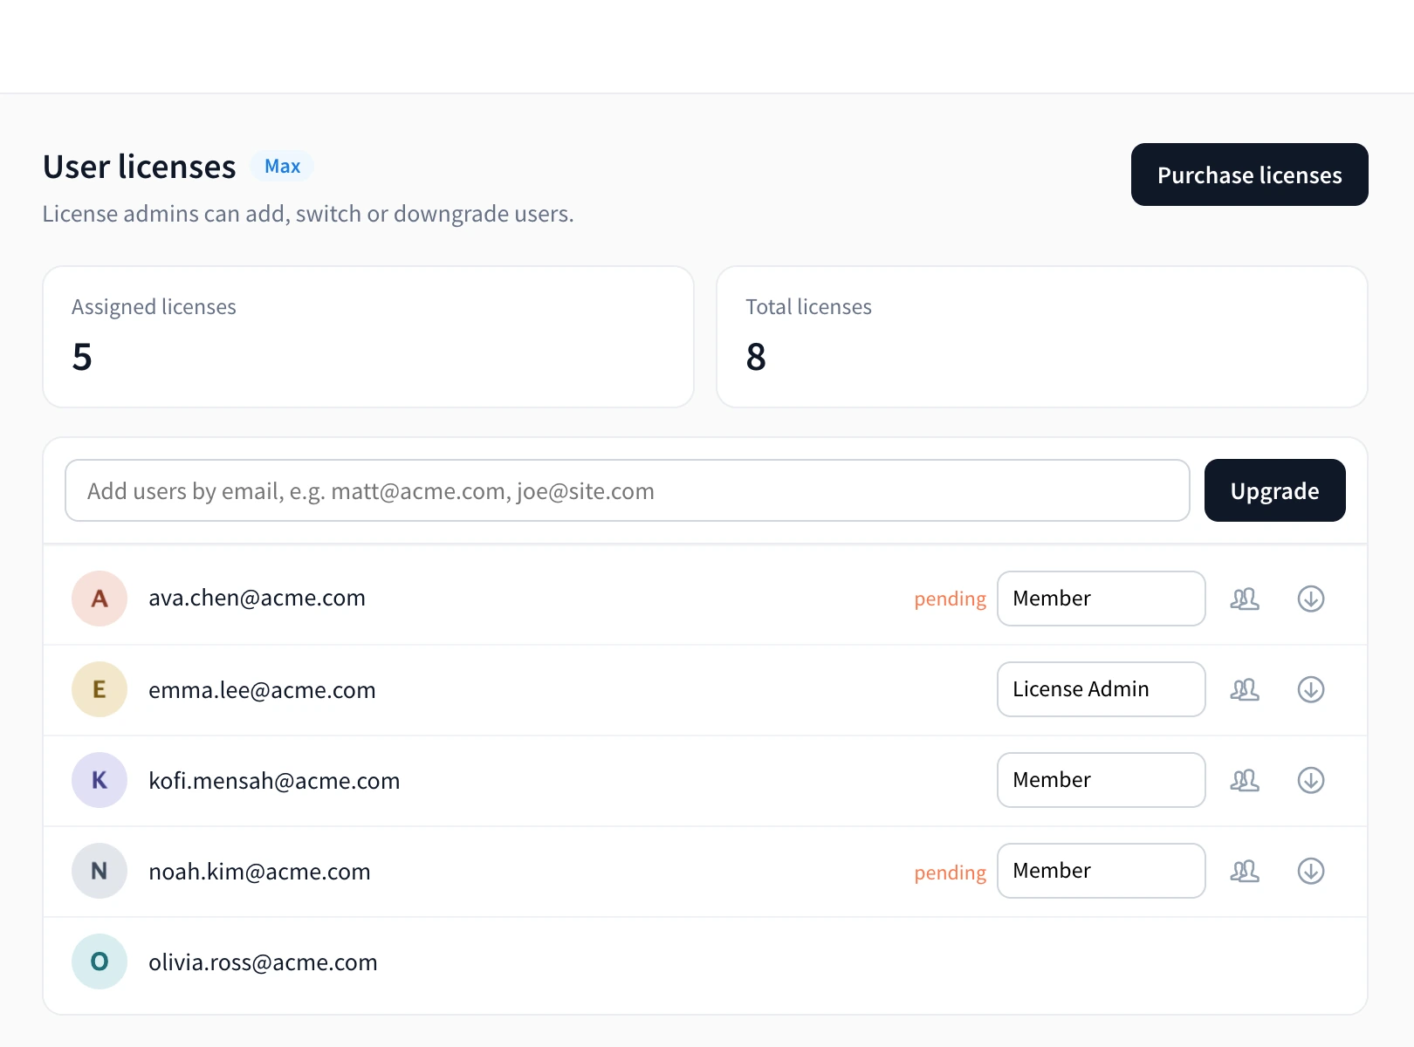Click the Max plan badge
The width and height of the screenshot is (1414, 1047).
tap(283, 166)
